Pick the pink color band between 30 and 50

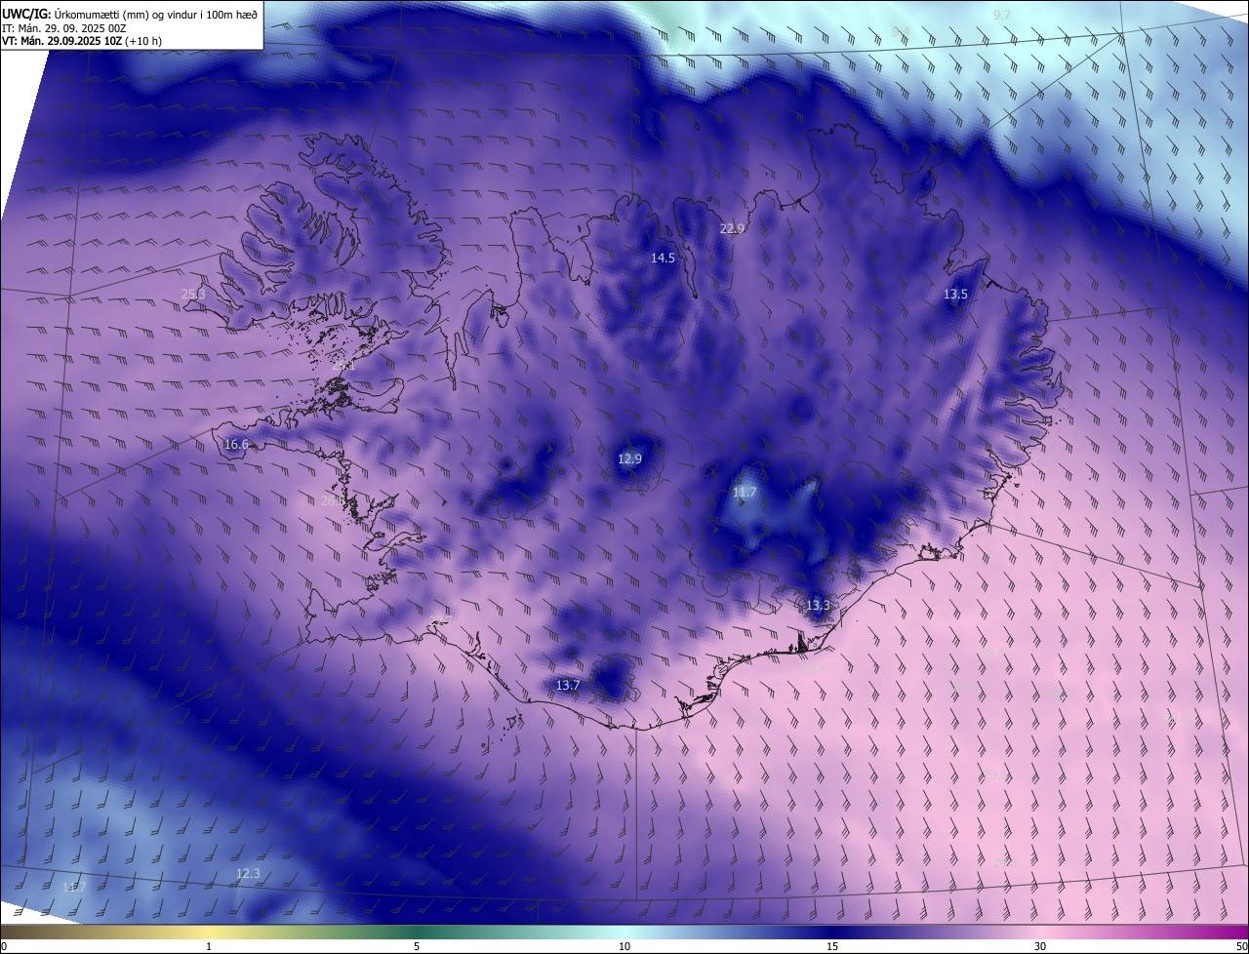click(x=1145, y=933)
